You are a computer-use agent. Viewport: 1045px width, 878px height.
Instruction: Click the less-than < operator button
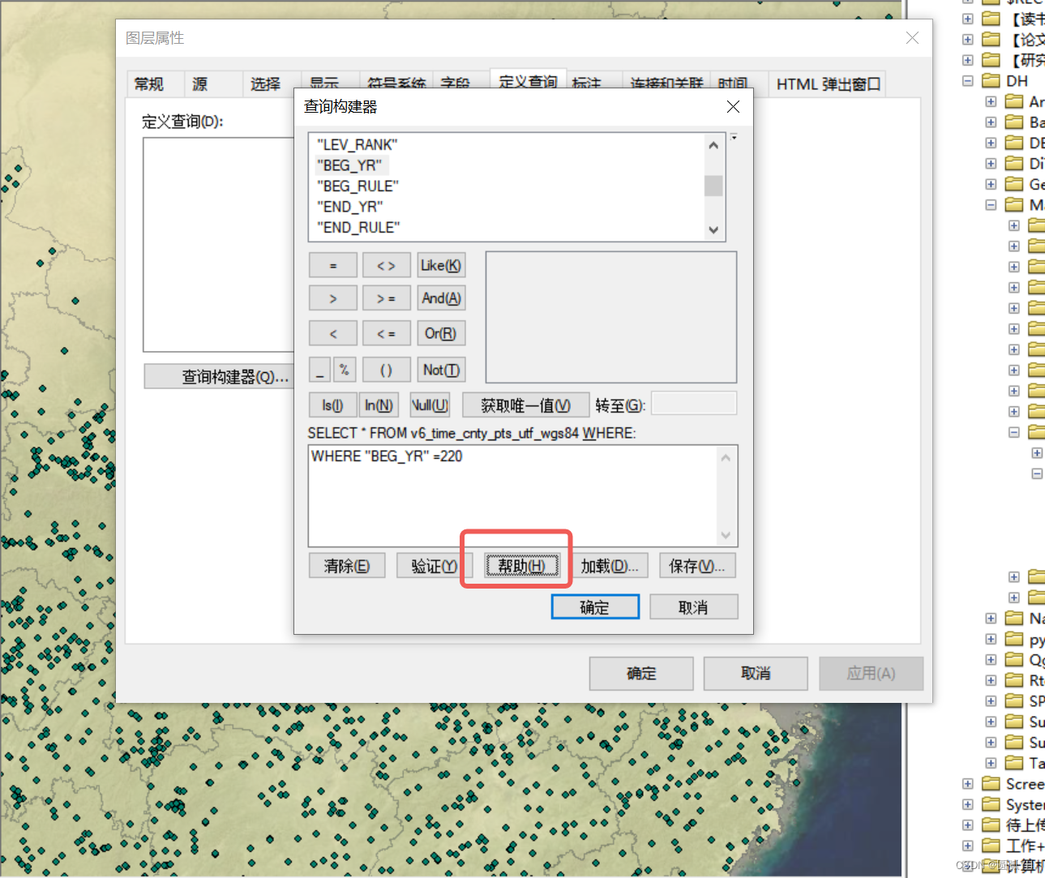[333, 333]
